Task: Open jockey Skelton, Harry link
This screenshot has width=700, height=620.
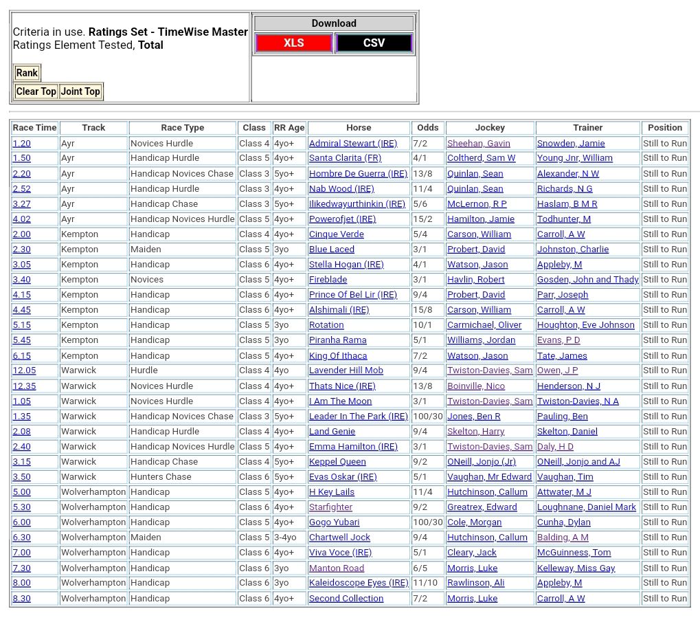Action: 475,432
